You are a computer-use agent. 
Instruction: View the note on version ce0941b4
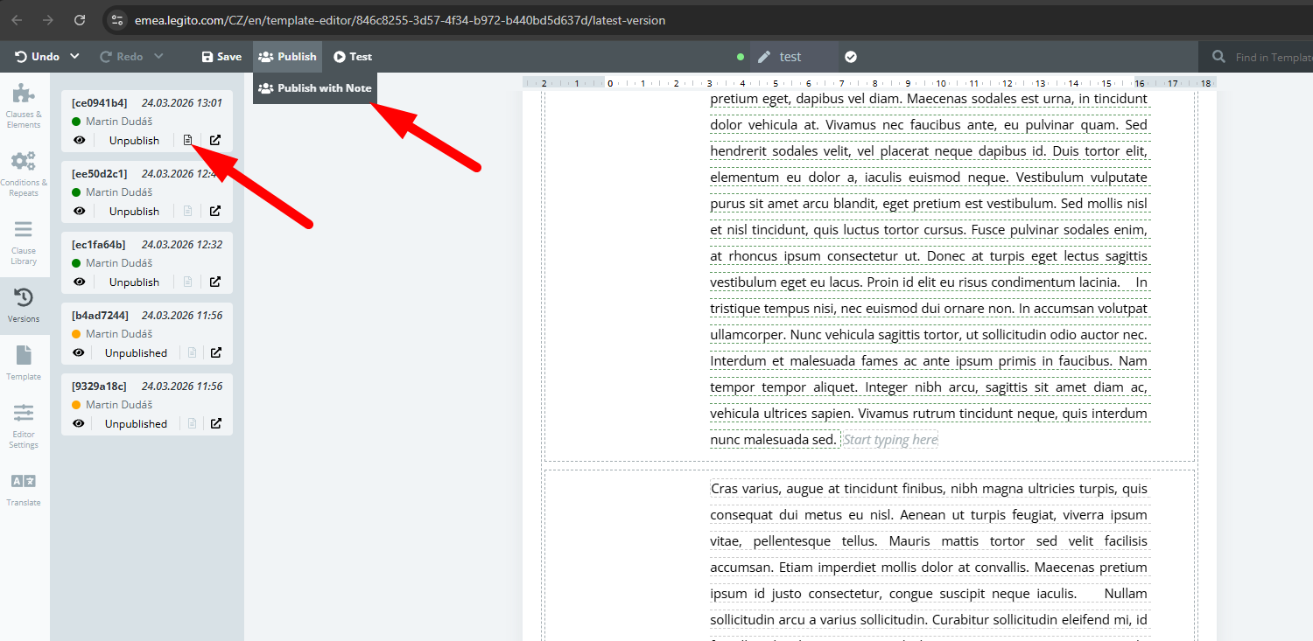click(187, 140)
